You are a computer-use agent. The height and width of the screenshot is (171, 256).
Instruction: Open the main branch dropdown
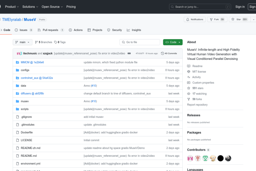click(x=22, y=42)
